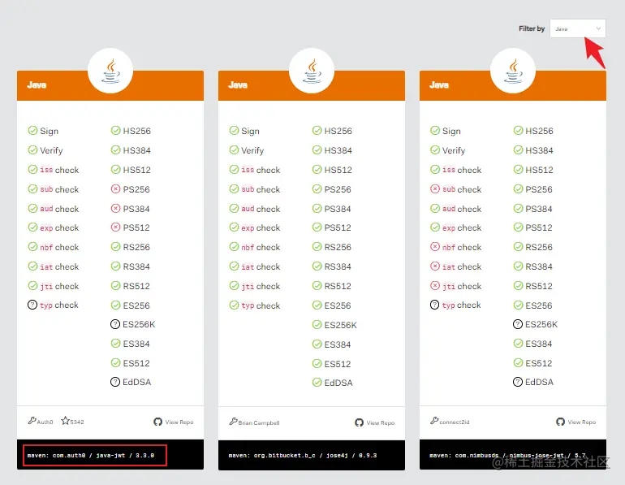Click the question mark icon beside EdDSA in connect2id card

pyautogui.click(x=518, y=382)
